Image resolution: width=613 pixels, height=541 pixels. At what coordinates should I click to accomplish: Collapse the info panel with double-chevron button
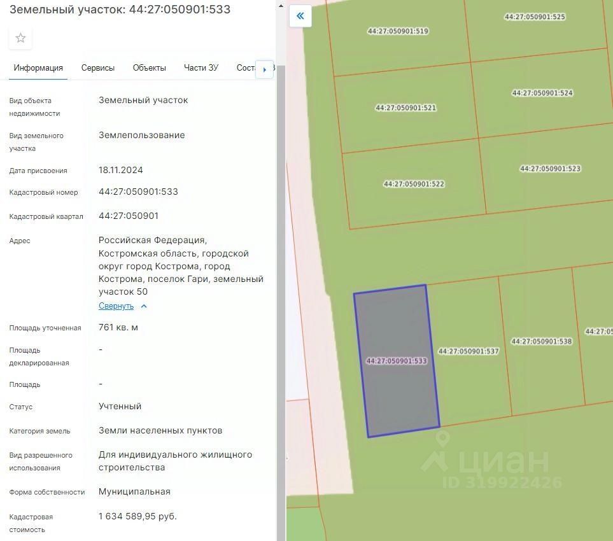click(x=300, y=16)
